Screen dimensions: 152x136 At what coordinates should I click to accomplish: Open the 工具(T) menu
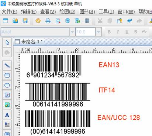tap(107, 12)
